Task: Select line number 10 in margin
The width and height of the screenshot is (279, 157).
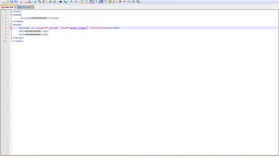Action: [5, 41]
